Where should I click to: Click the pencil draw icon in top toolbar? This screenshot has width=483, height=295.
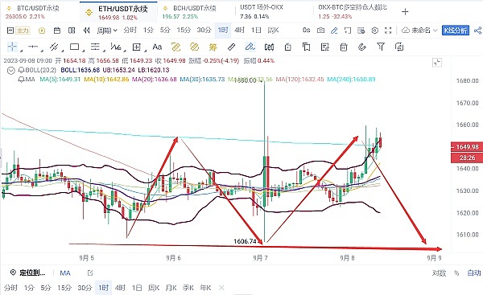334,31
